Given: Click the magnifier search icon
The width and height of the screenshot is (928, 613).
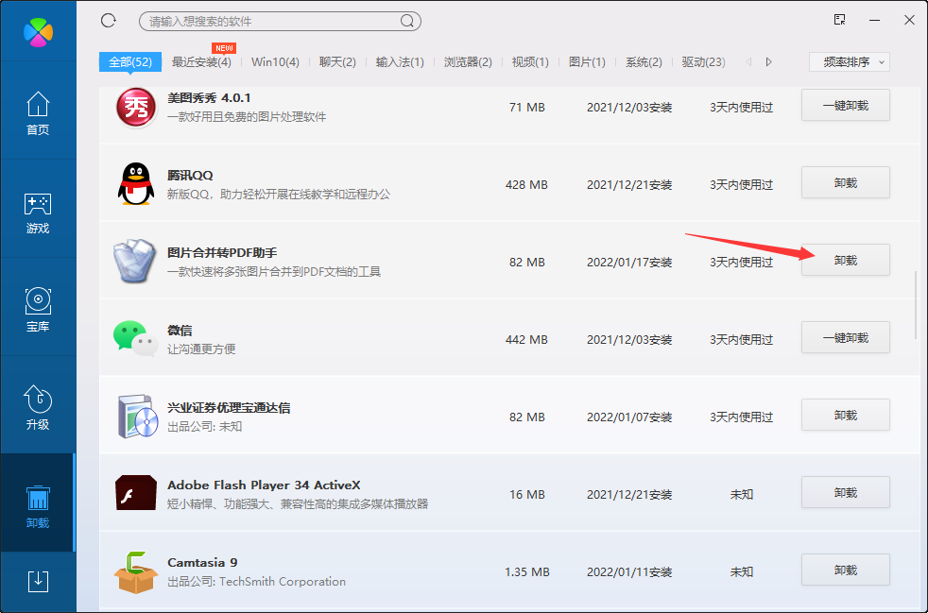Looking at the screenshot, I should click(406, 22).
